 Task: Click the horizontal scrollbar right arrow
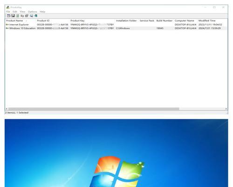[226, 109]
